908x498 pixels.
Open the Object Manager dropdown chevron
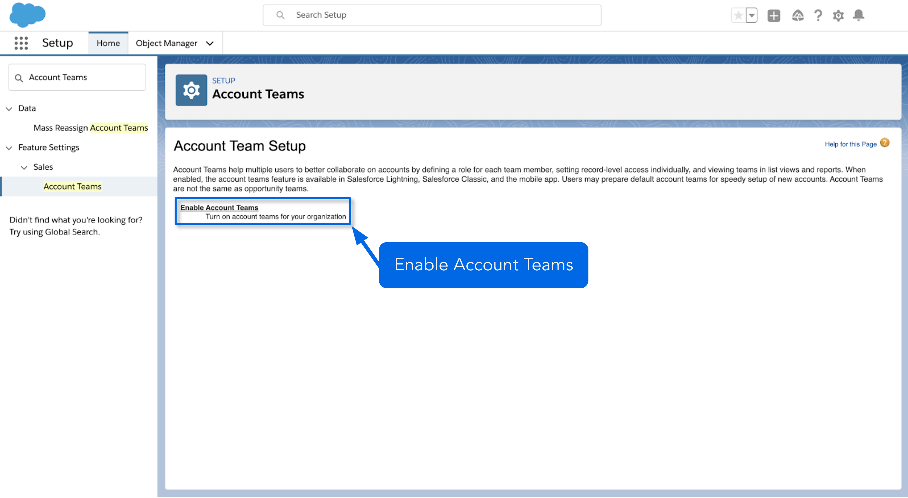pyautogui.click(x=209, y=43)
